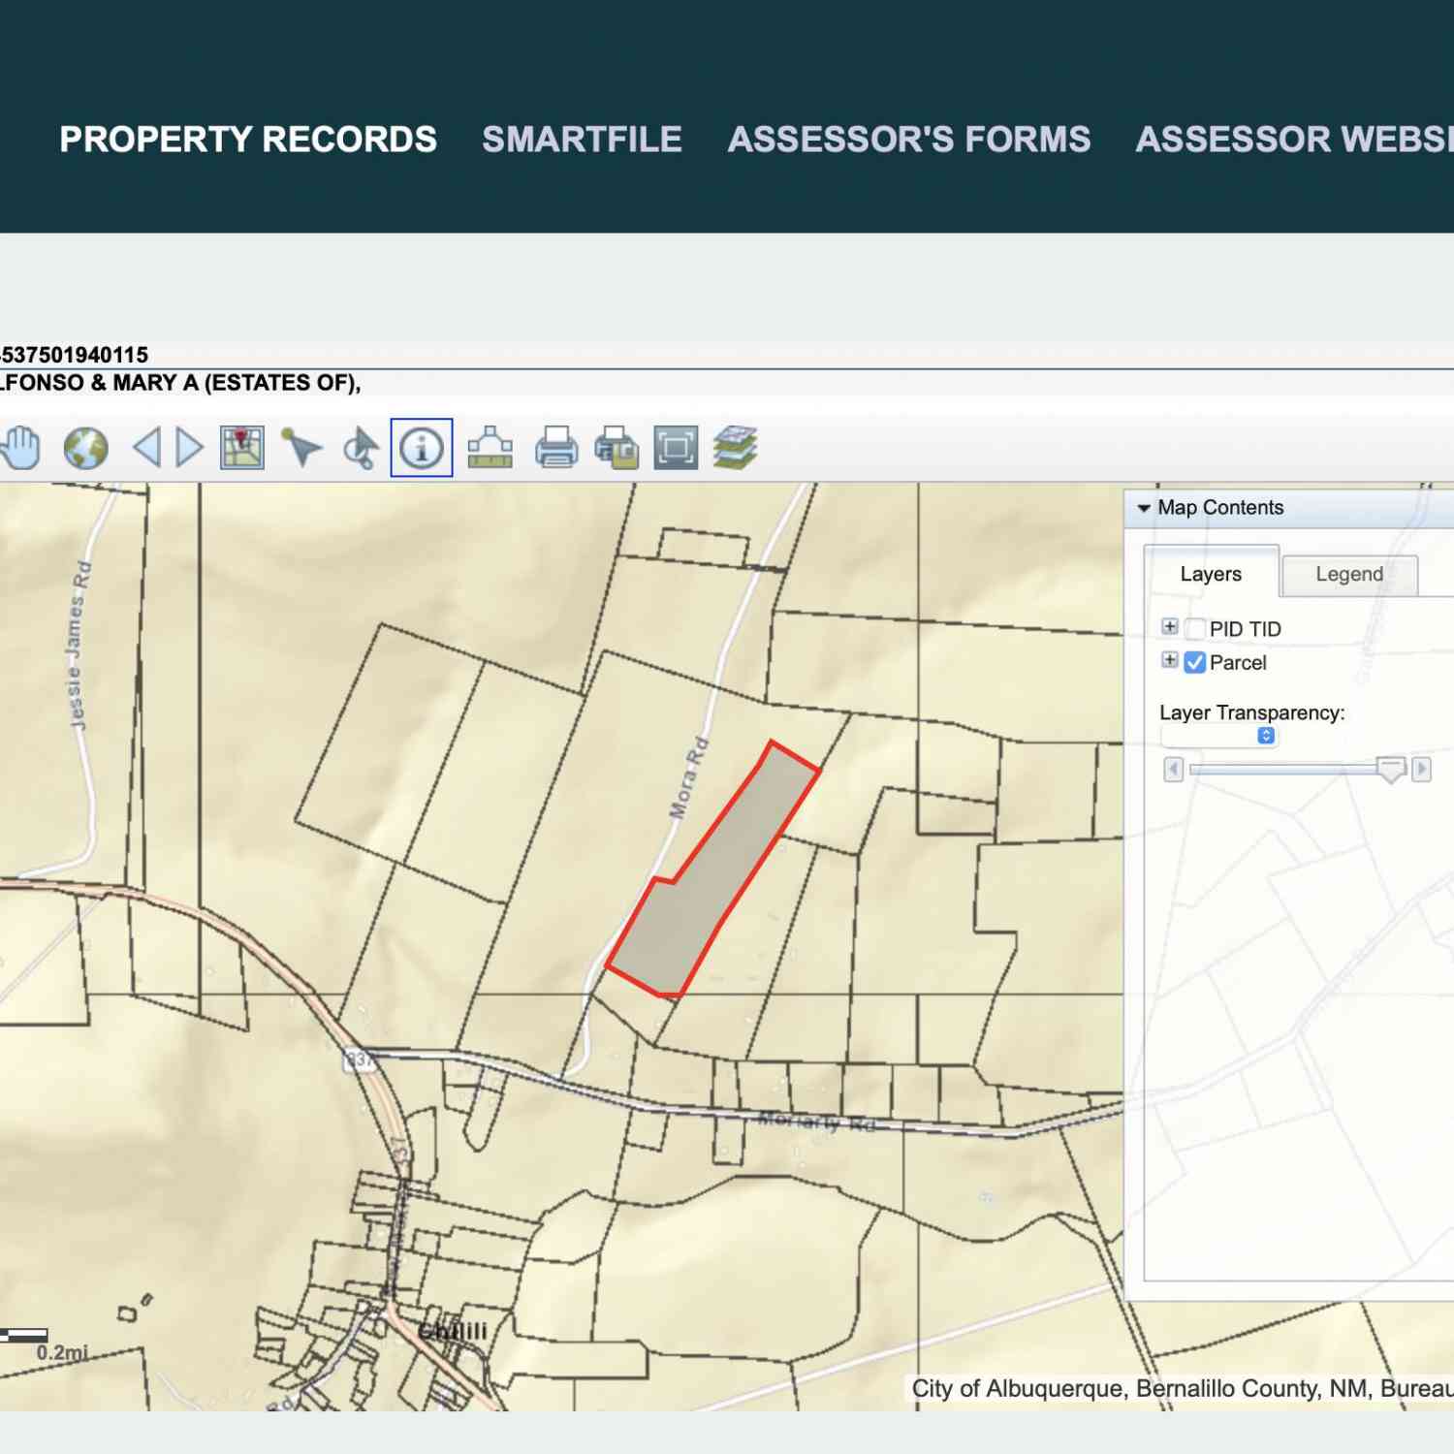Enable the PID TID layer checkbox
This screenshot has width=1454, height=1454.
click(1195, 629)
